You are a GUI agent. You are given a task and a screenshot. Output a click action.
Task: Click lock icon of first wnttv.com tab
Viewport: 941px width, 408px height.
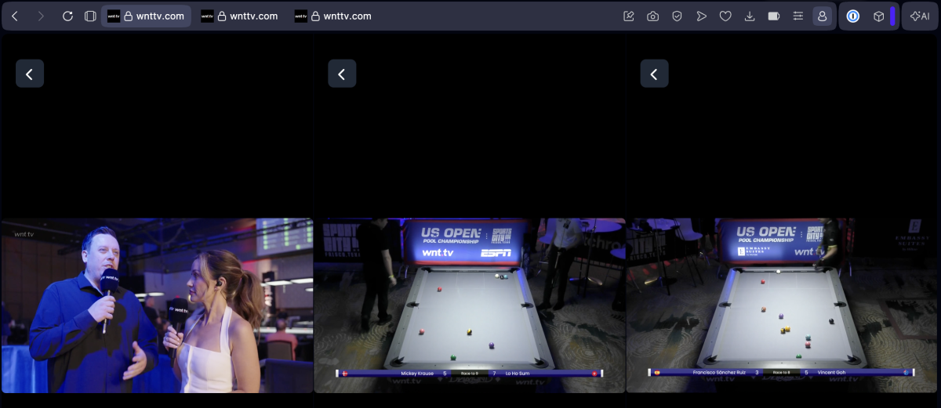tap(128, 16)
